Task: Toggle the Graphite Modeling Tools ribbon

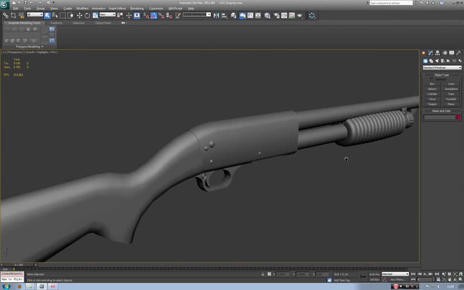Action: click(x=242, y=15)
